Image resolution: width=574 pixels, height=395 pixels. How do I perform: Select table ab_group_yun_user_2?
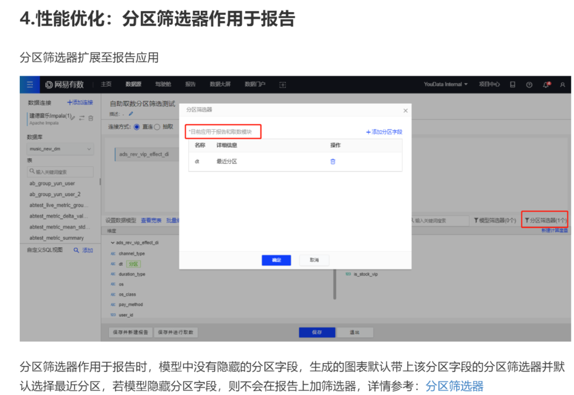(55, 195)
